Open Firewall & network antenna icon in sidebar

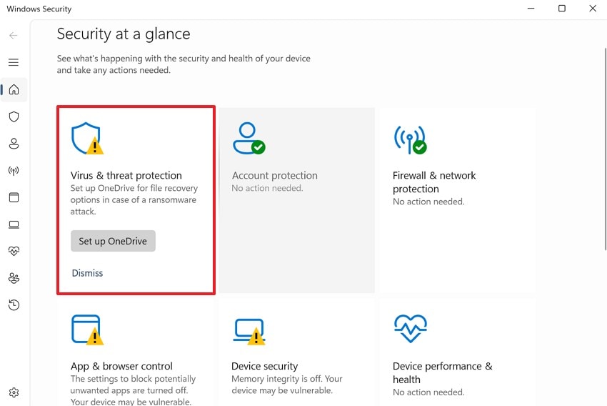(14, 170)
